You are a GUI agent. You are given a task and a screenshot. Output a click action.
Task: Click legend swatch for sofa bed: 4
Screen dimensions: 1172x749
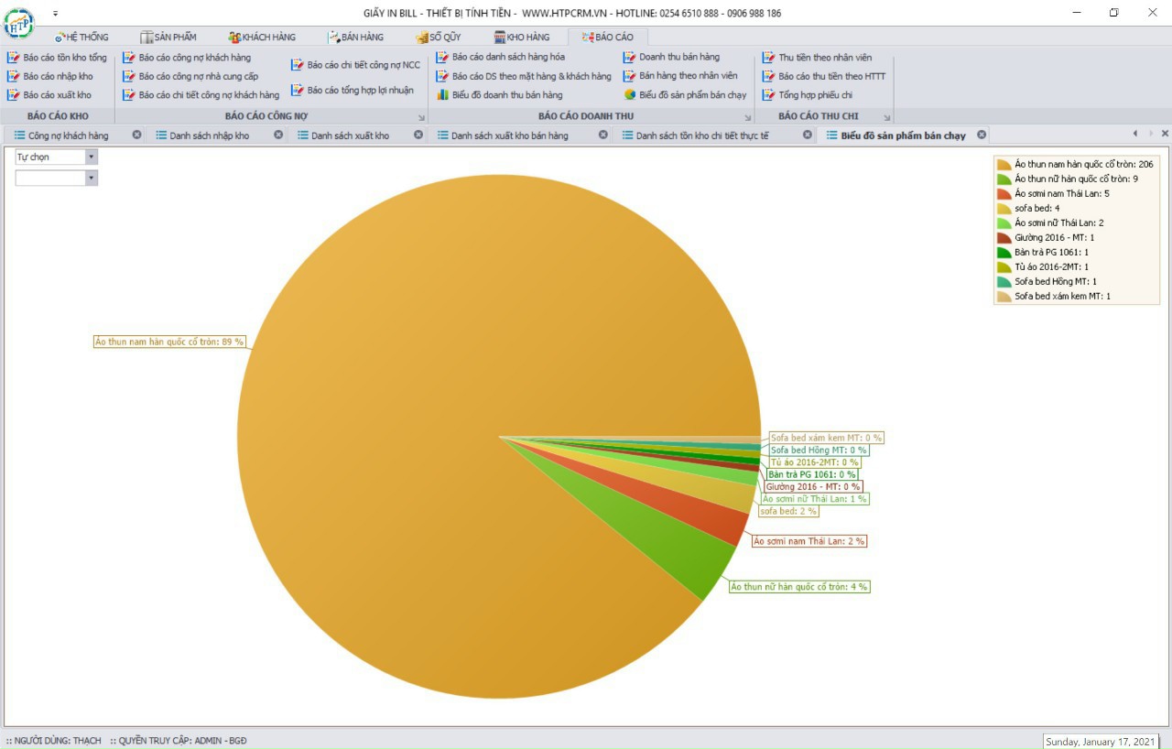pos(1004,209)
